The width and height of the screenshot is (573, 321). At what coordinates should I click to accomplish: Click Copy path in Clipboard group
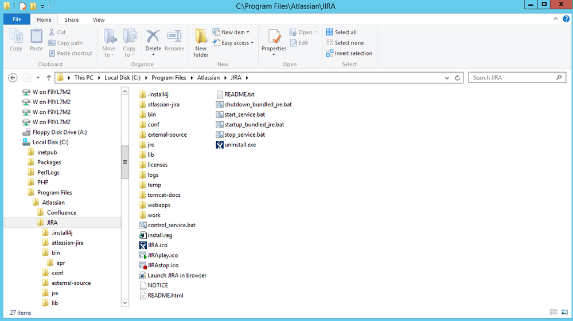[x=65, y=43]
